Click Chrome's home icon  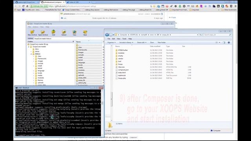(x=27, y=6)
